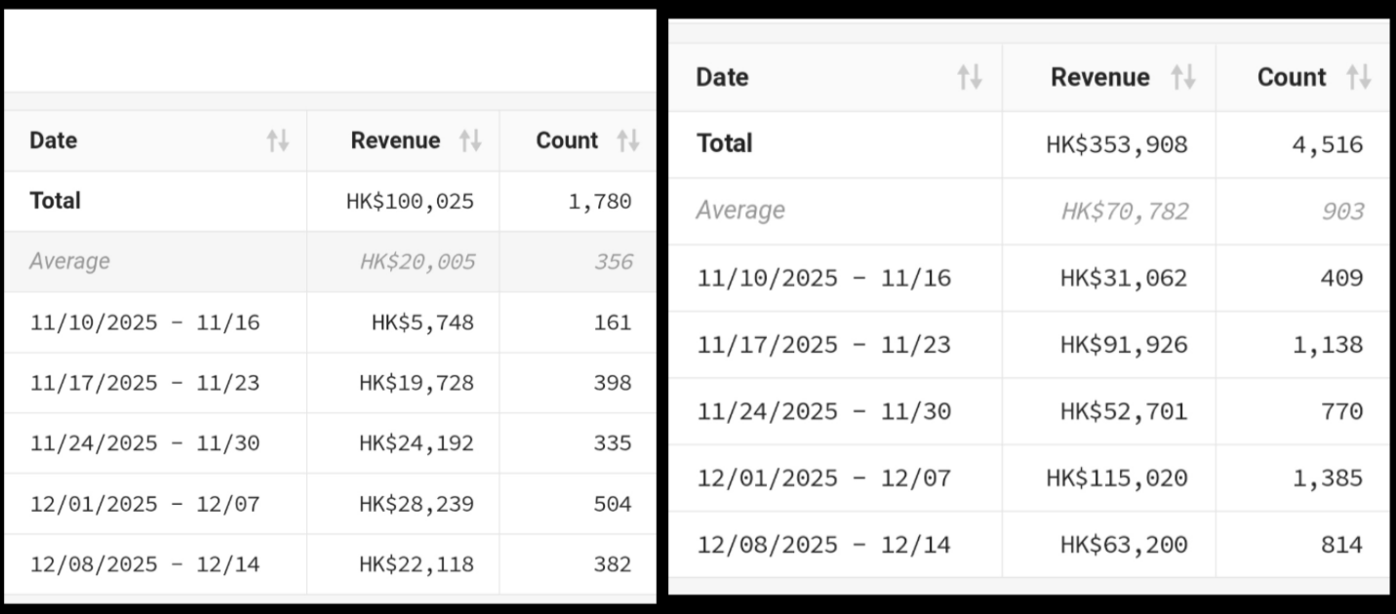Click the HK$24,192 revenue cell

pos(417,443)
